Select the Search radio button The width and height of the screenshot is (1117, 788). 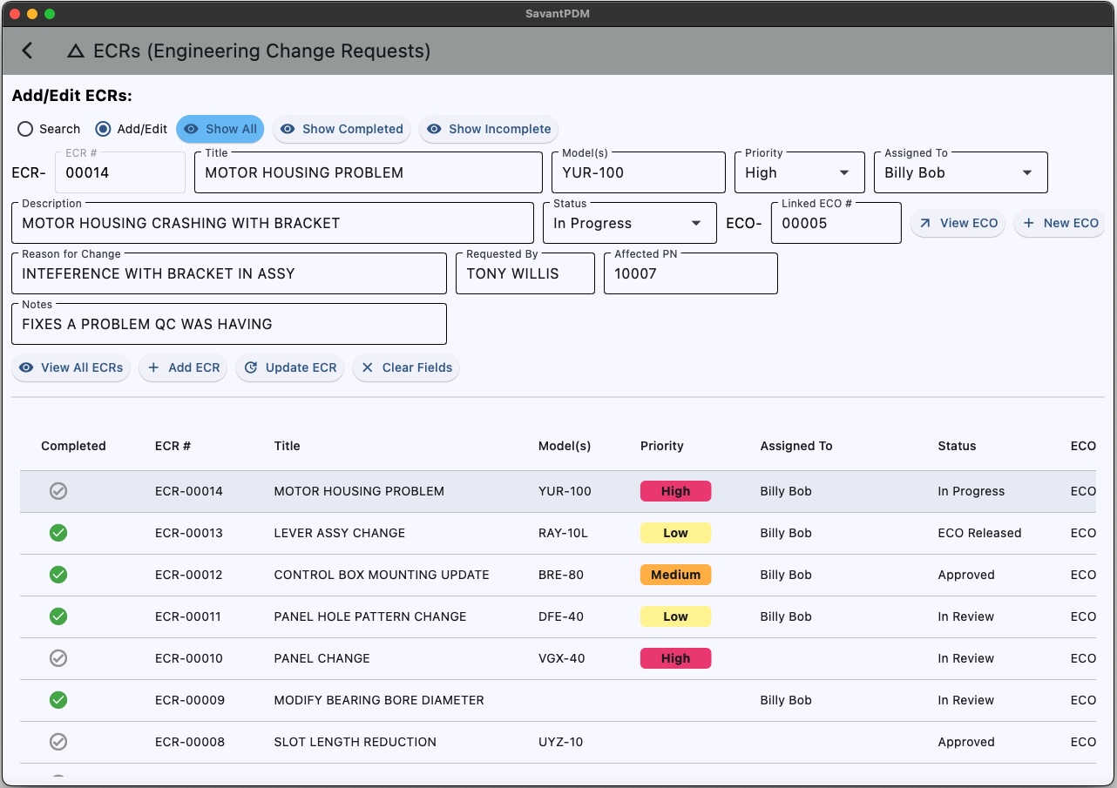(26, 129)
